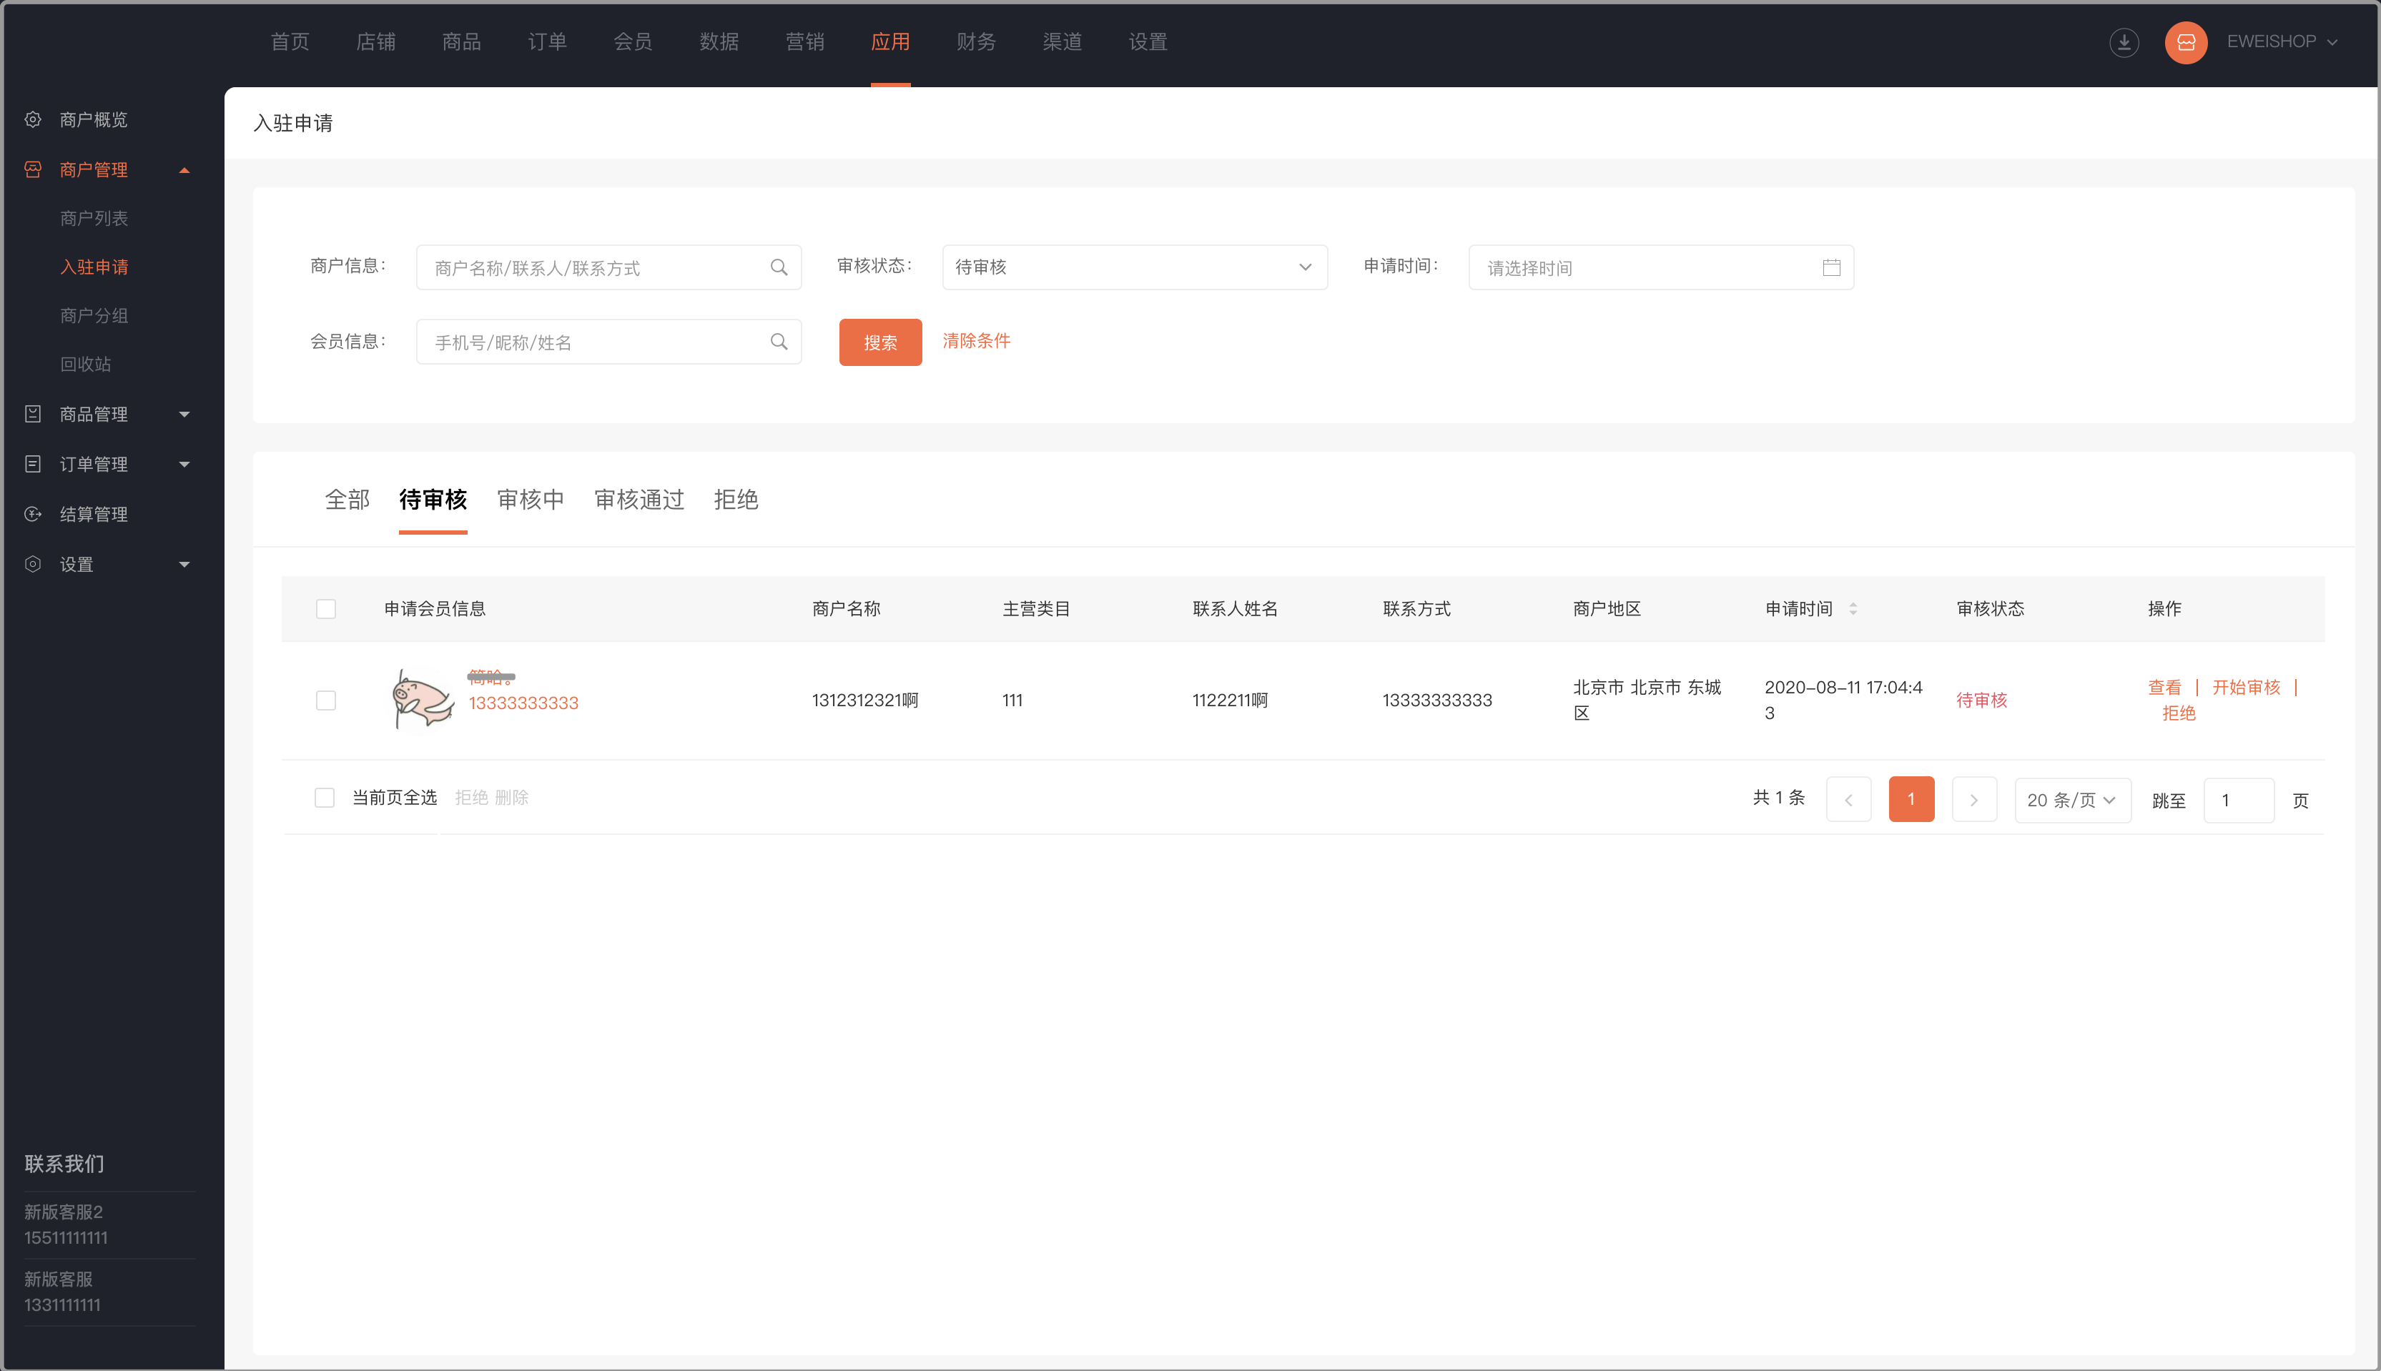Open 商户列表 in sidebar
The width and height of the screenshot is (2381, 1371).
pyautogui.click(x=93, y=217)
